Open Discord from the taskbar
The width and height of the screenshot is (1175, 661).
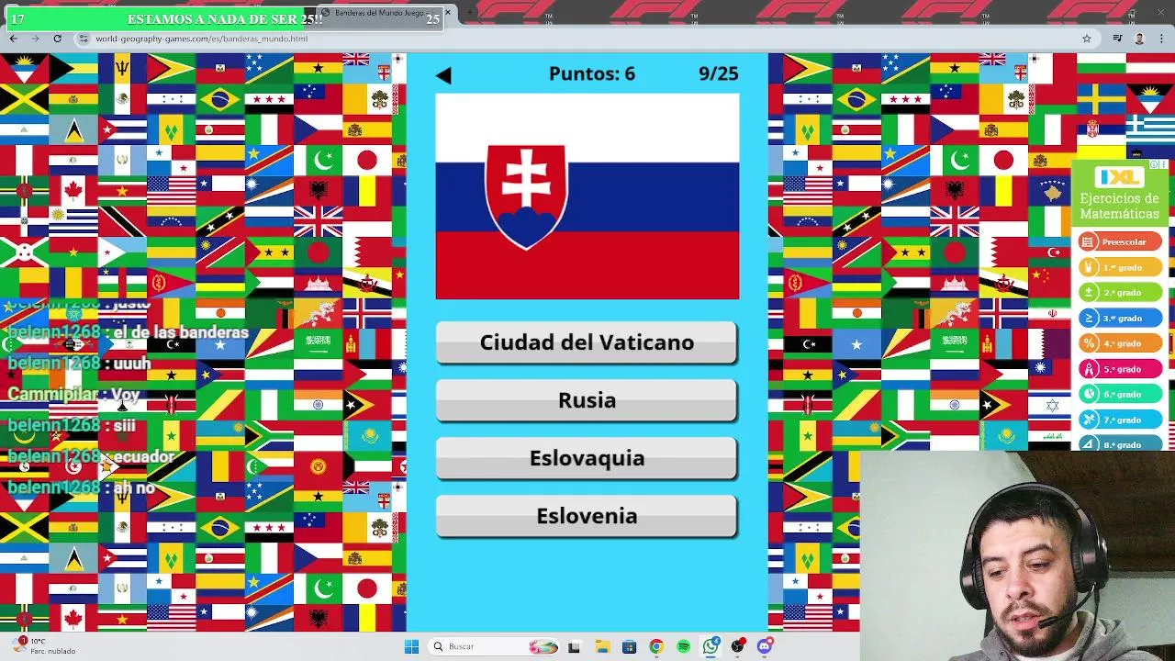point(766,646)
